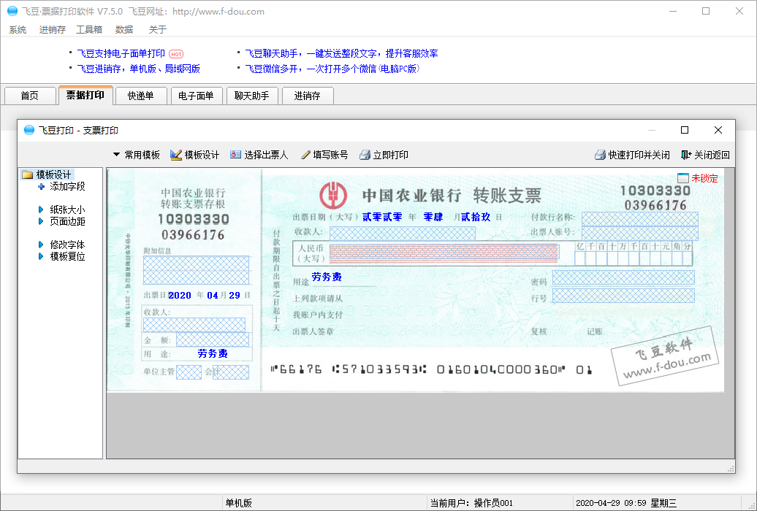This screenshot has width=757, height=511.
Task: Click the 模板设计 toolbar icon
Action: pyautogui.click(x=176, y=155)
